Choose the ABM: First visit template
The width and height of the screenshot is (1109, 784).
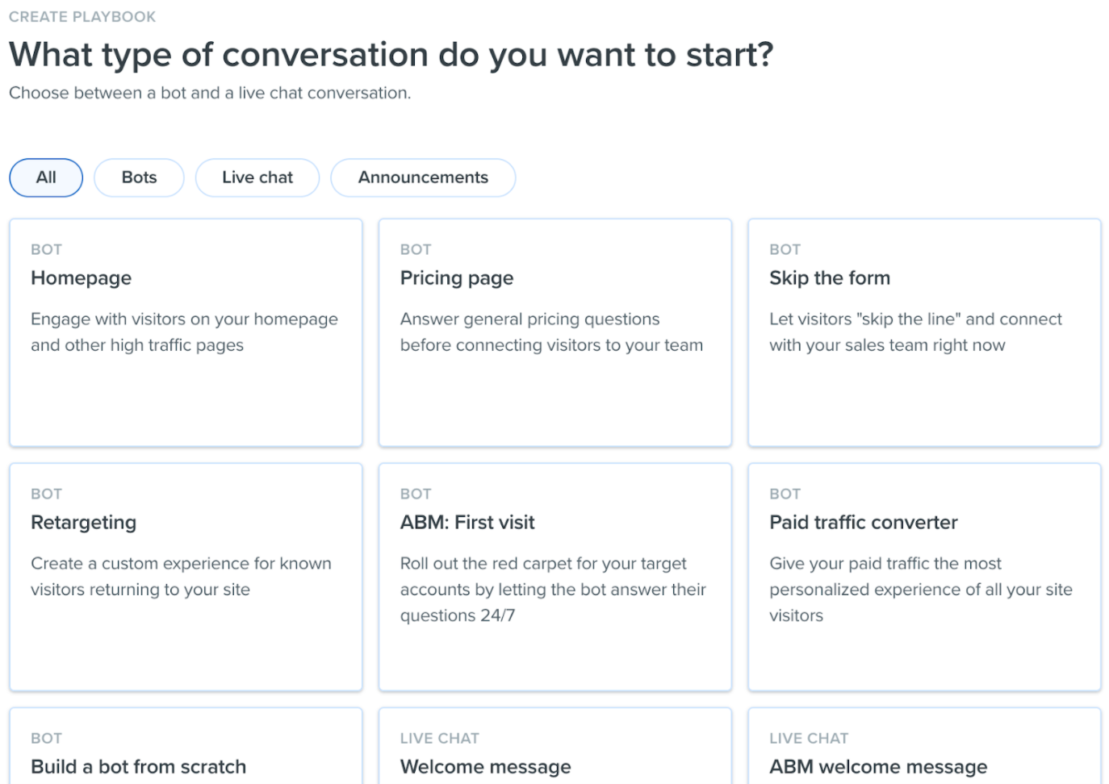554,577
